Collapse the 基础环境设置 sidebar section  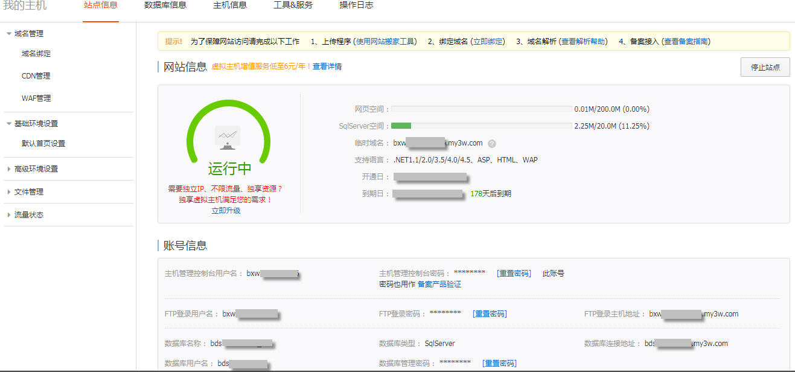coord(36,124)
